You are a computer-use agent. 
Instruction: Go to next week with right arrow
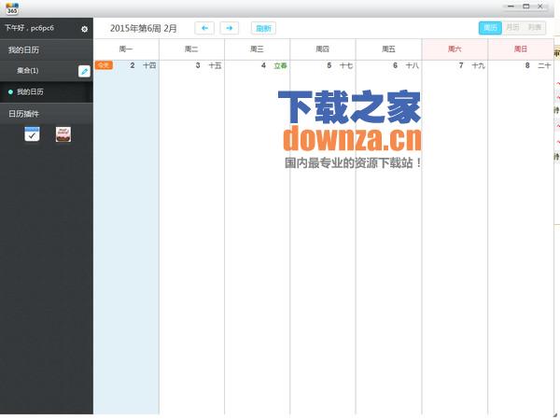coord(230,28)
